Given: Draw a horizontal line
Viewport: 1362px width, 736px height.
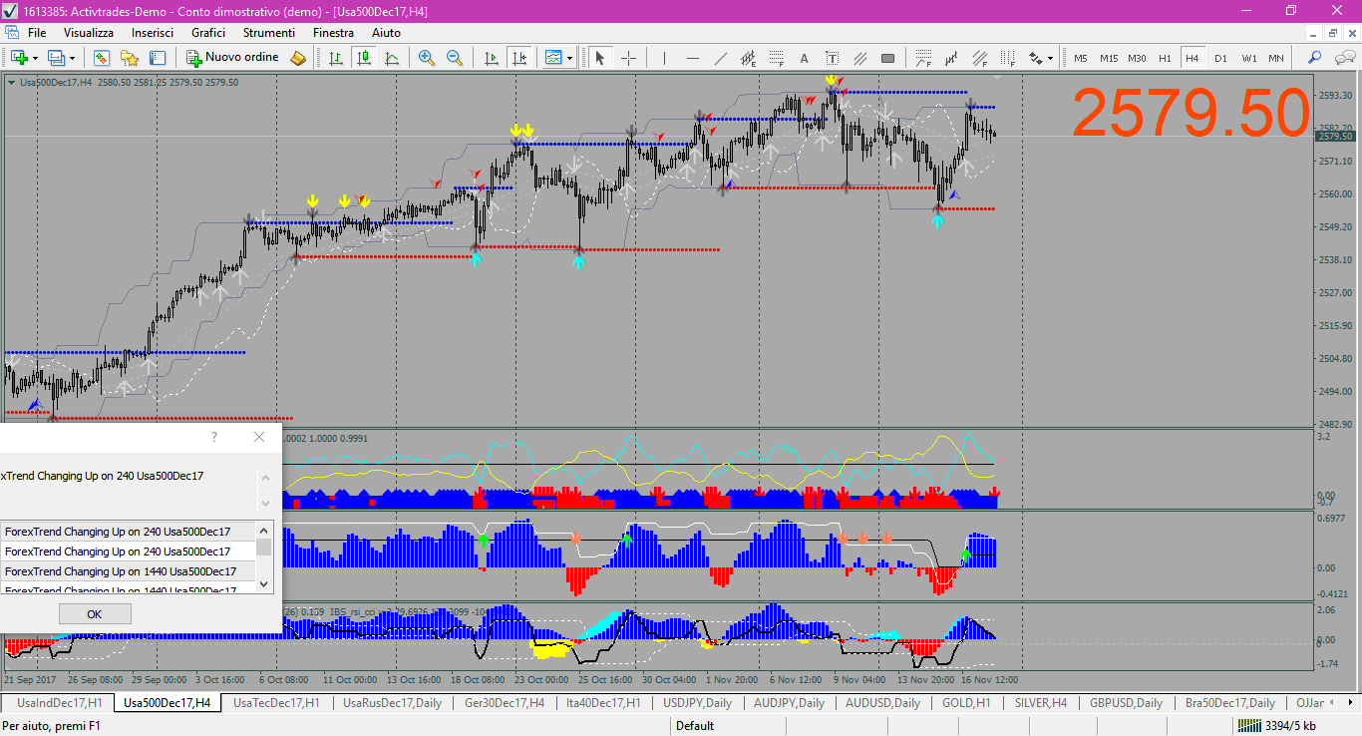Looking at the screenshot, I should click(693, 58).
